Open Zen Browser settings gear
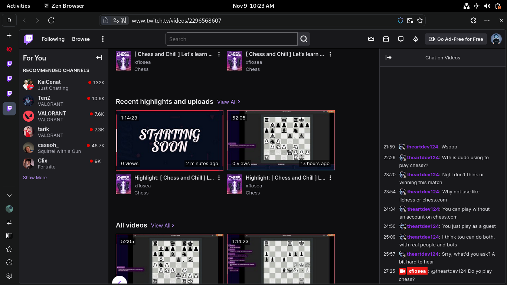 click(9, 276)
